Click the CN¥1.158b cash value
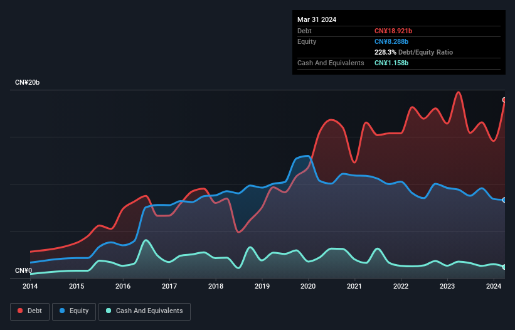Screen dimensions: 515x330 pyautogui.click(x=391, y=63)
